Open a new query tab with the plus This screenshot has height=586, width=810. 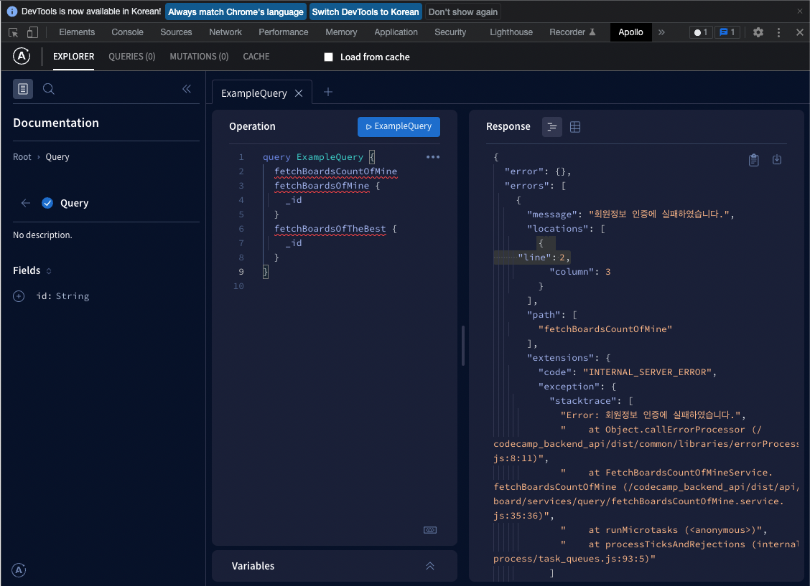(328, 92)
